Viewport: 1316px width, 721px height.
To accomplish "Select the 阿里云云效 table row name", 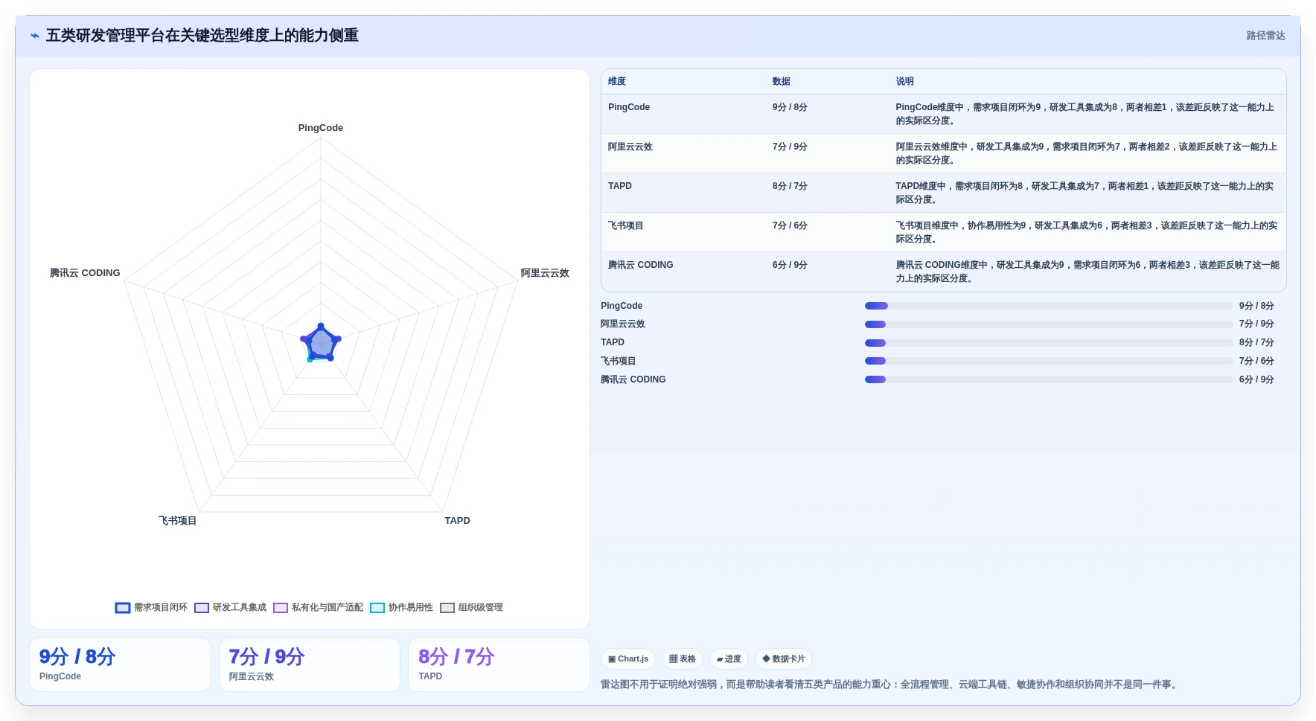I will click(x=630, y=147).
